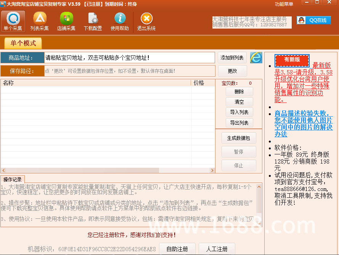The width and height of the screenshot is (339, 255).
Task: Click the 保存路径 path field
Action: click(130, 71)
